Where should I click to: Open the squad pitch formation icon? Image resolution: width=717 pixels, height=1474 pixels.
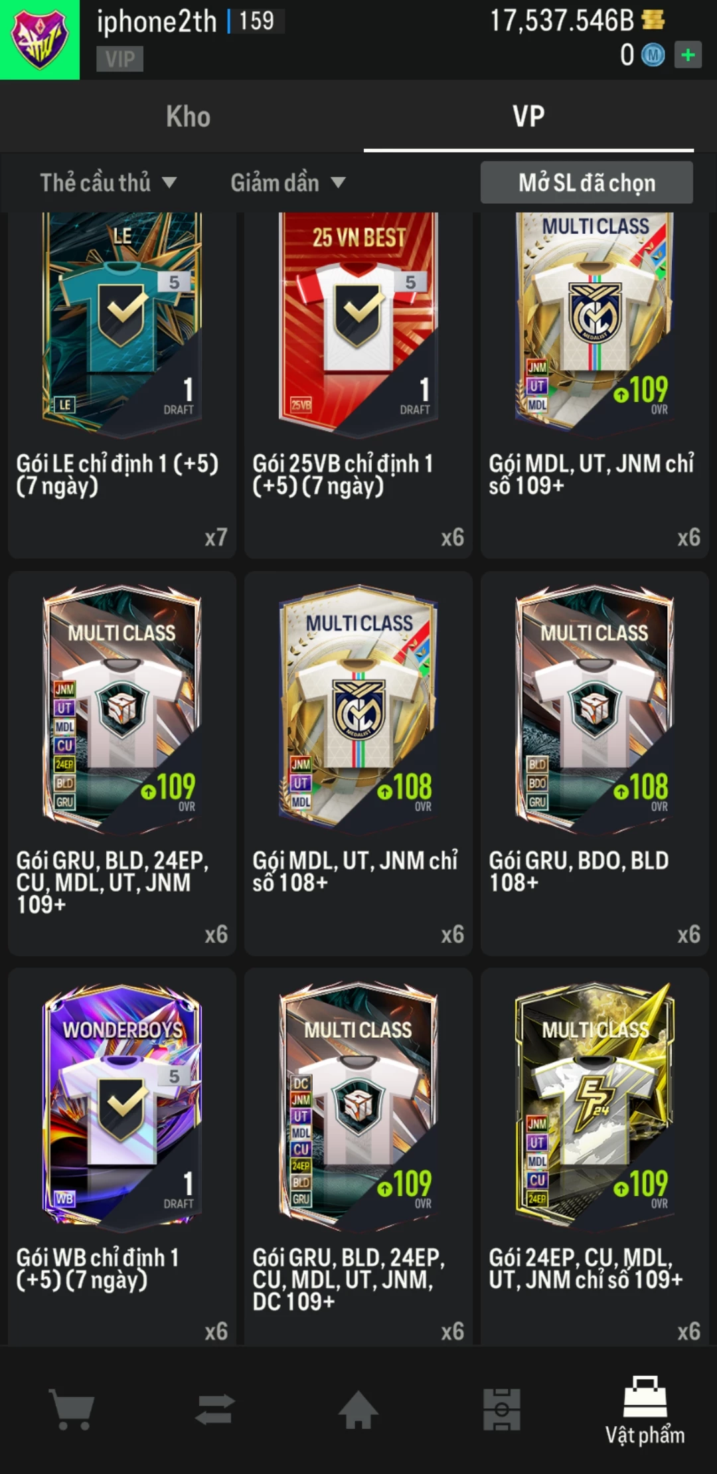[502, 1409]
